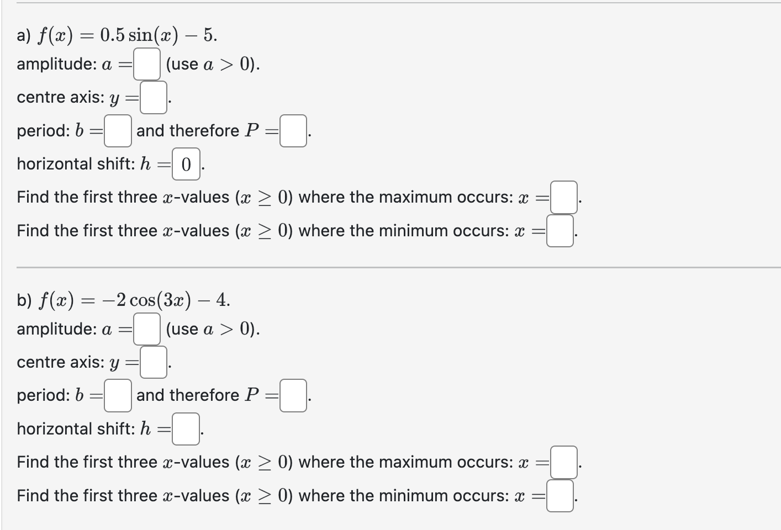This screenshot has height=530, width=781.
Task: Click the minimum x-values answer box in part b
Action: coord(559,496)
